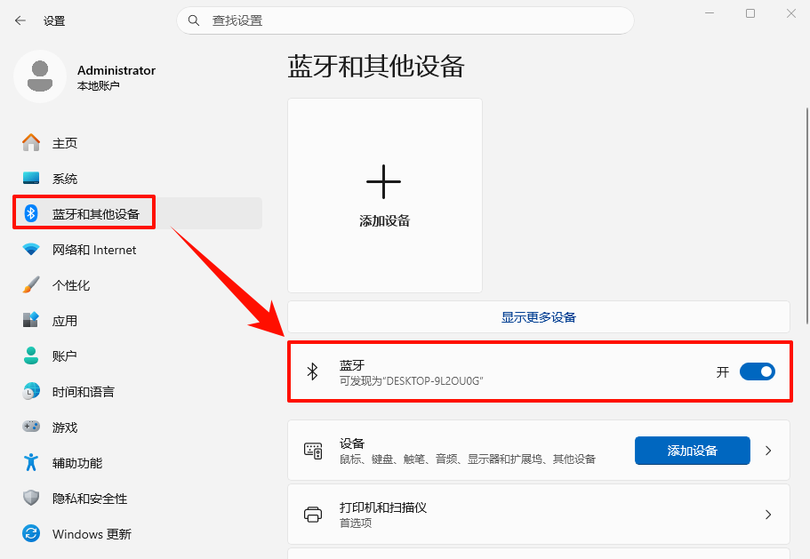Click the 应用 apps icon
The height and width of the screenshot is (559, 810).
[31, 320]
